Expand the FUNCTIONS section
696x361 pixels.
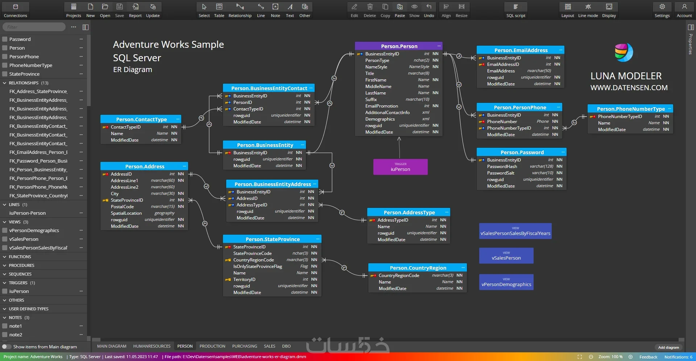pos(5,257)
